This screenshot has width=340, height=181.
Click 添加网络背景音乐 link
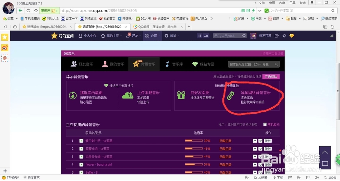pyautogui.click(x=256, y=93)
